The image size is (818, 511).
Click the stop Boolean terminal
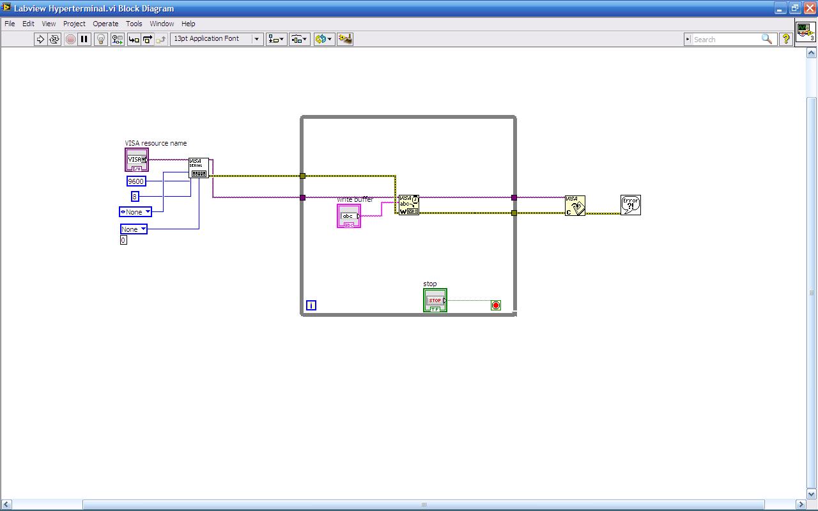click(435, 300)
